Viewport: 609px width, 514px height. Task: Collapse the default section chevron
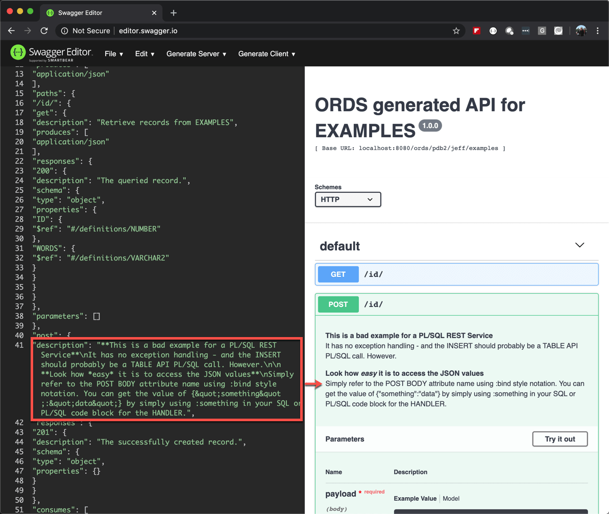pyautogui.click(x=579, y=245)
